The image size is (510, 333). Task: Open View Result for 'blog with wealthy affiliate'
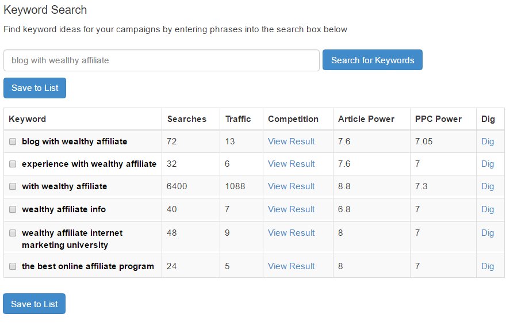291,141
